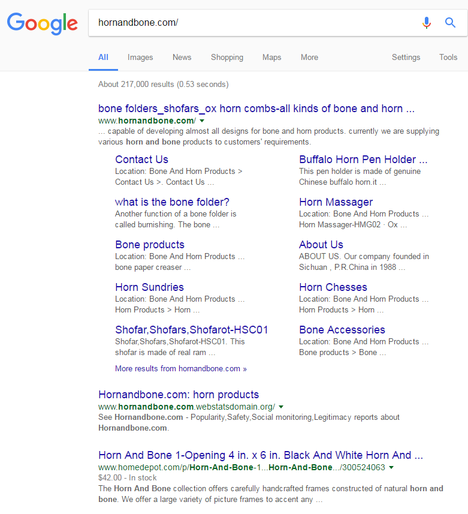This screenshot has height=514, width=468.
Task: Click snippet 'ABOUT US. Our company founded in'
Action: coord(364,256)
